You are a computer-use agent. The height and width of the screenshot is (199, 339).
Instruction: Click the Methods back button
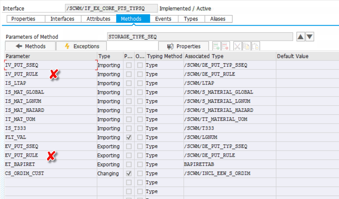(30, 46)
